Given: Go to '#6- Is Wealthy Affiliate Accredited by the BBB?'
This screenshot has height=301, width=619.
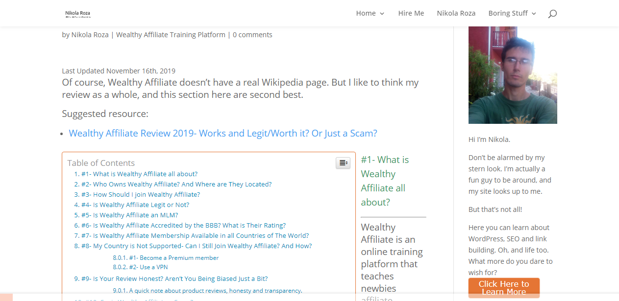Looking at the screenshot, I should coord(184,225).
